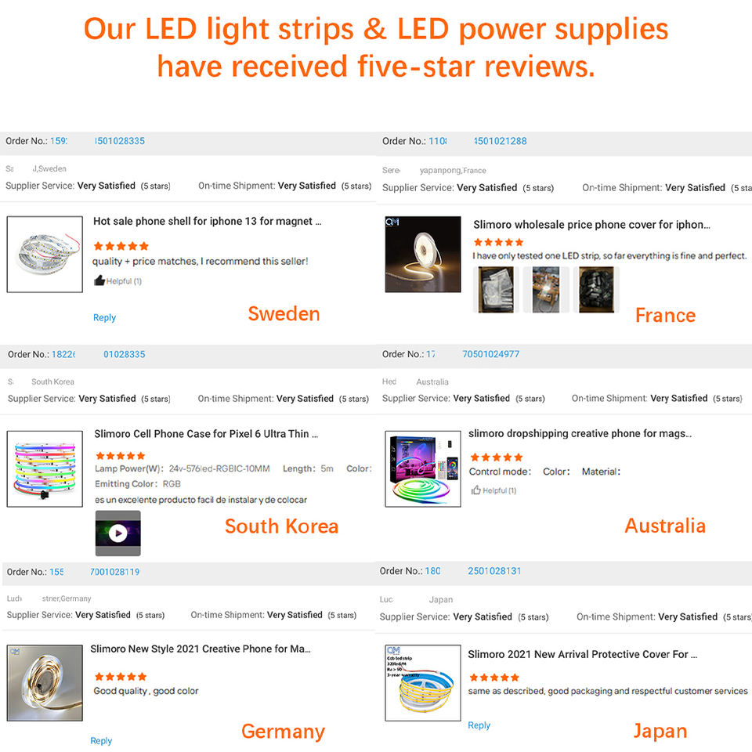
Task: Click the thumbs-up Helpful icon in Sweden review
Action: coord(99,280)
